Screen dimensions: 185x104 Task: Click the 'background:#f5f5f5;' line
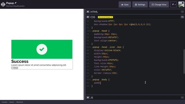[106, 60]
